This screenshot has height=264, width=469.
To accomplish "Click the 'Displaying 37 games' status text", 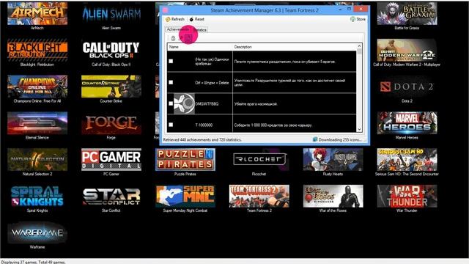I will [33, 262].
